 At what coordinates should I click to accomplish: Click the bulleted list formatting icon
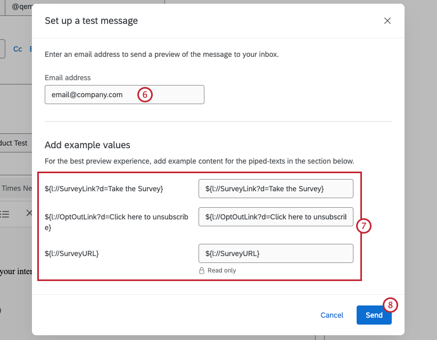click(x=4, y=214)
